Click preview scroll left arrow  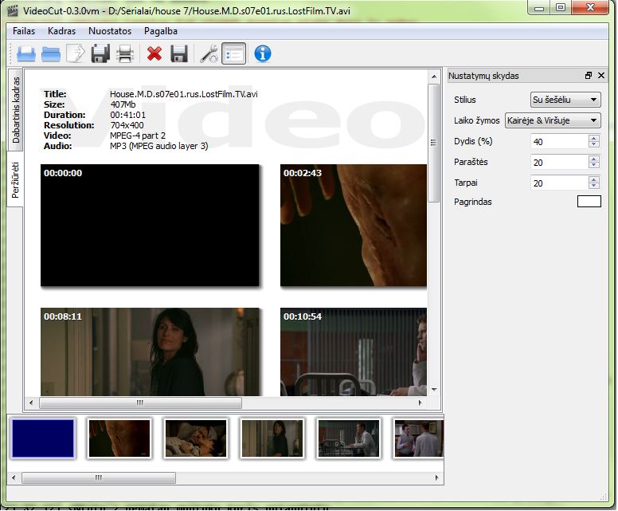pos(31,403)
